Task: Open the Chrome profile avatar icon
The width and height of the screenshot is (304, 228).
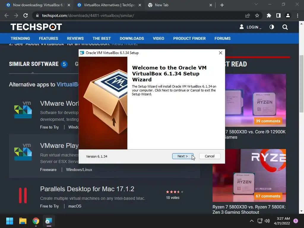Action: (288, 15)
